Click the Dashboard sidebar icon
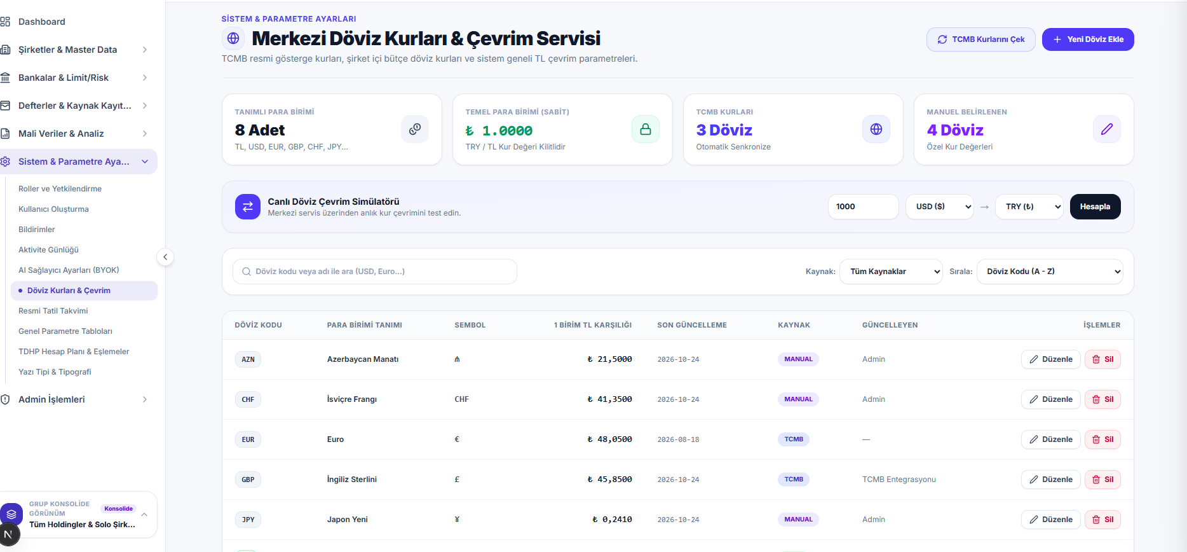 (5, 22)
